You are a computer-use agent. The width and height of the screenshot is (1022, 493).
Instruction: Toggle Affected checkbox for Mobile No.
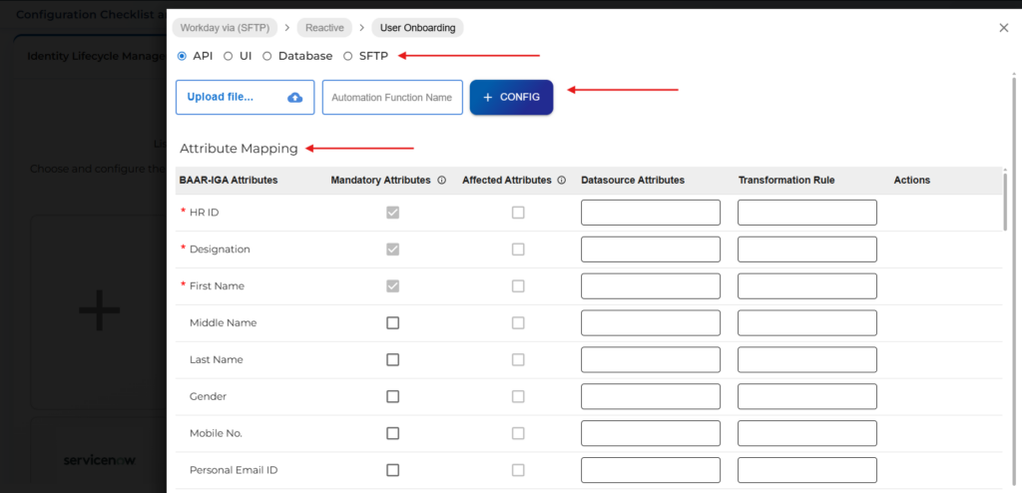point(518,433)
